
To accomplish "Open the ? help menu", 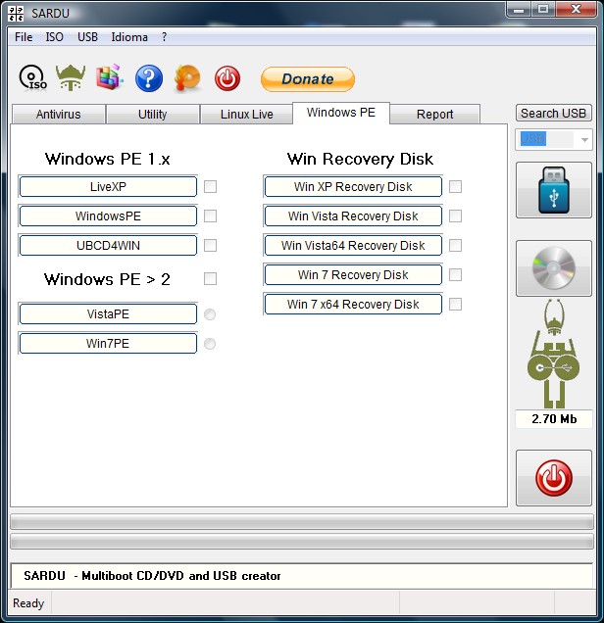I will click(x=164, y=37).
